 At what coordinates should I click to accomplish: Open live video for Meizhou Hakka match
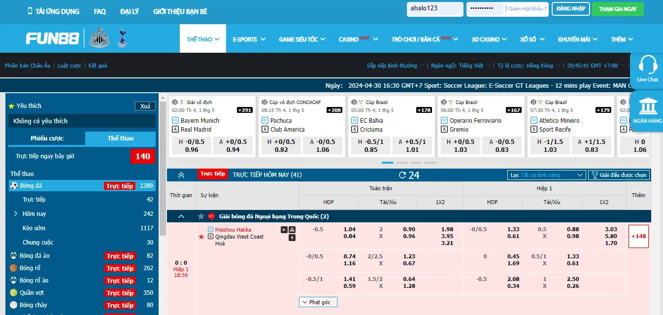(284, 230)
